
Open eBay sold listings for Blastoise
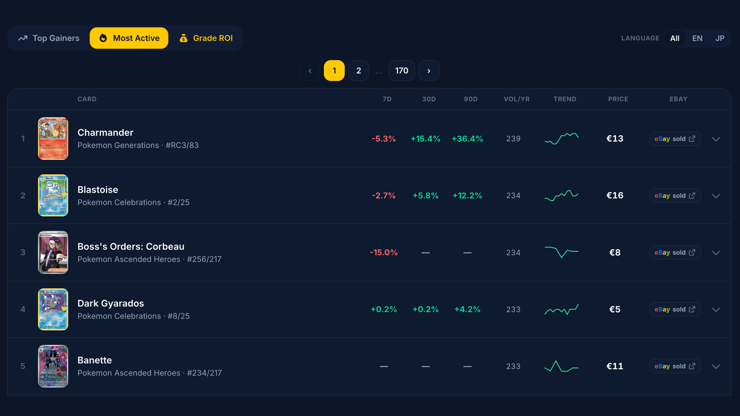coord(675,196)
